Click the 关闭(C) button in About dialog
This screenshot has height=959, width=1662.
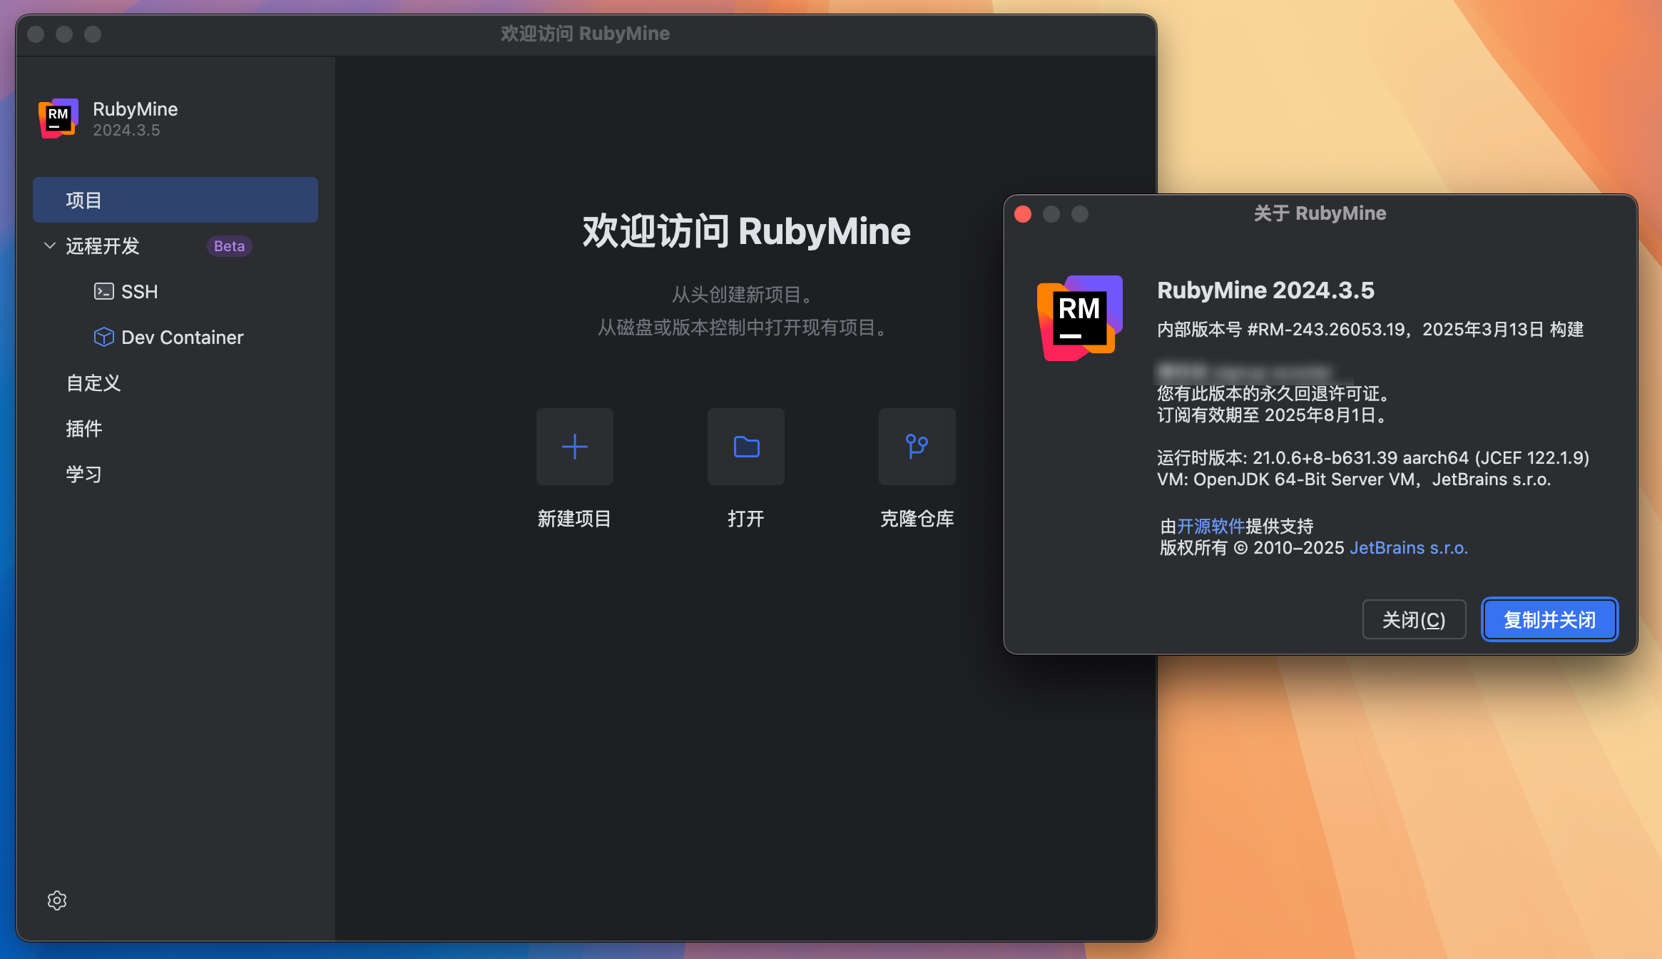point(1414,619)
